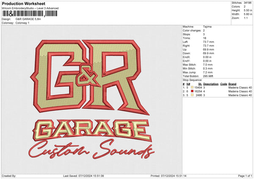Click the barcode under the worksheet title
The width and height of the screenshot is (254, 179).
click(x=29, y=14)
